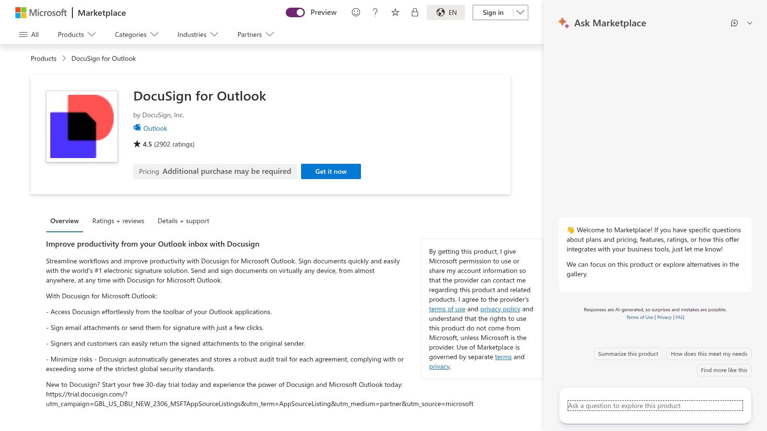Click the Outlook icon beside product link

point(137,128)
